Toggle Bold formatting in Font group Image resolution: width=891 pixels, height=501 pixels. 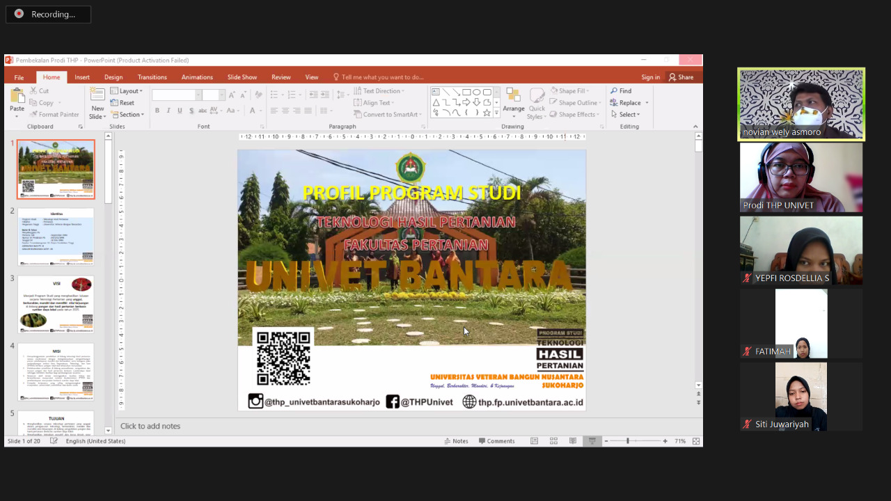pos(157,111)
